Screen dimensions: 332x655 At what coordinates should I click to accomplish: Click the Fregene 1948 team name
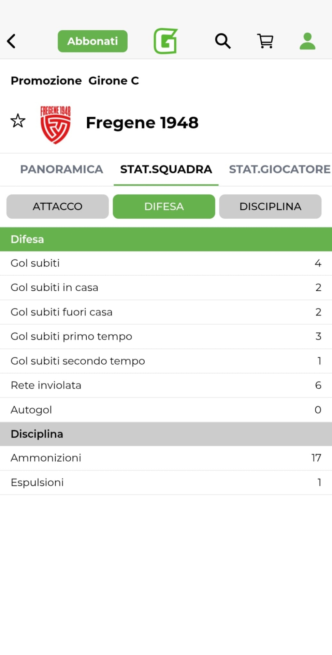pyautogui.click(x=142, y=123)
